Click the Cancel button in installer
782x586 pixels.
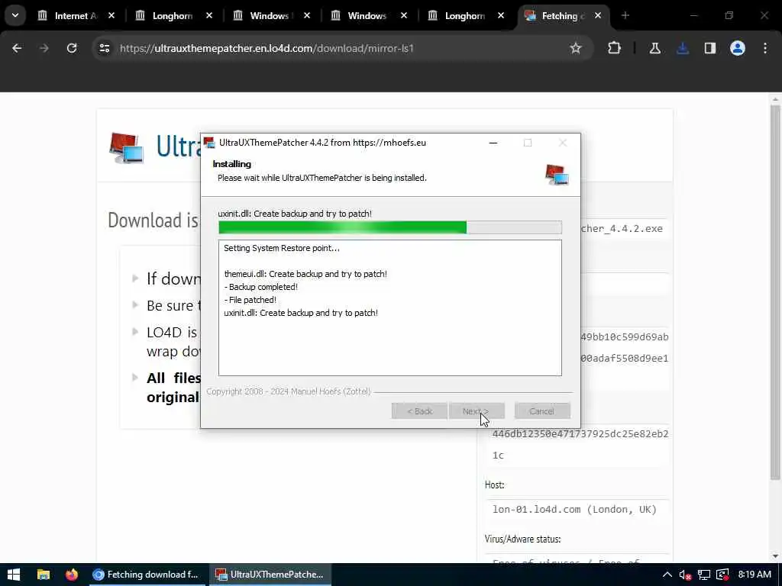[542, 411]
